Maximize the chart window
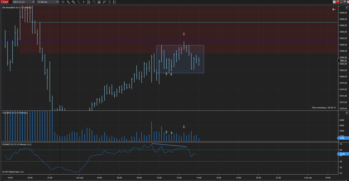Viewport: 349px width, 181px height. (x=345, y=2)
